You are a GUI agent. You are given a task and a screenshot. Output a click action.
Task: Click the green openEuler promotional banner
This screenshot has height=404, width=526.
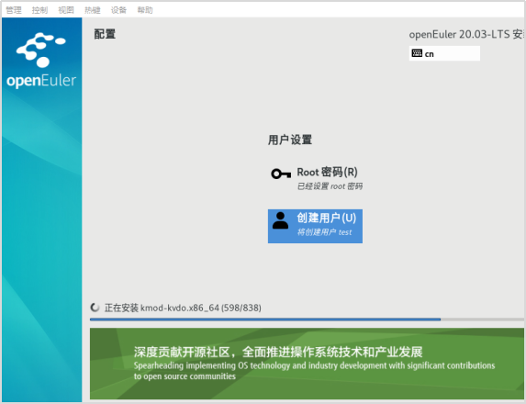click(307, 364)
